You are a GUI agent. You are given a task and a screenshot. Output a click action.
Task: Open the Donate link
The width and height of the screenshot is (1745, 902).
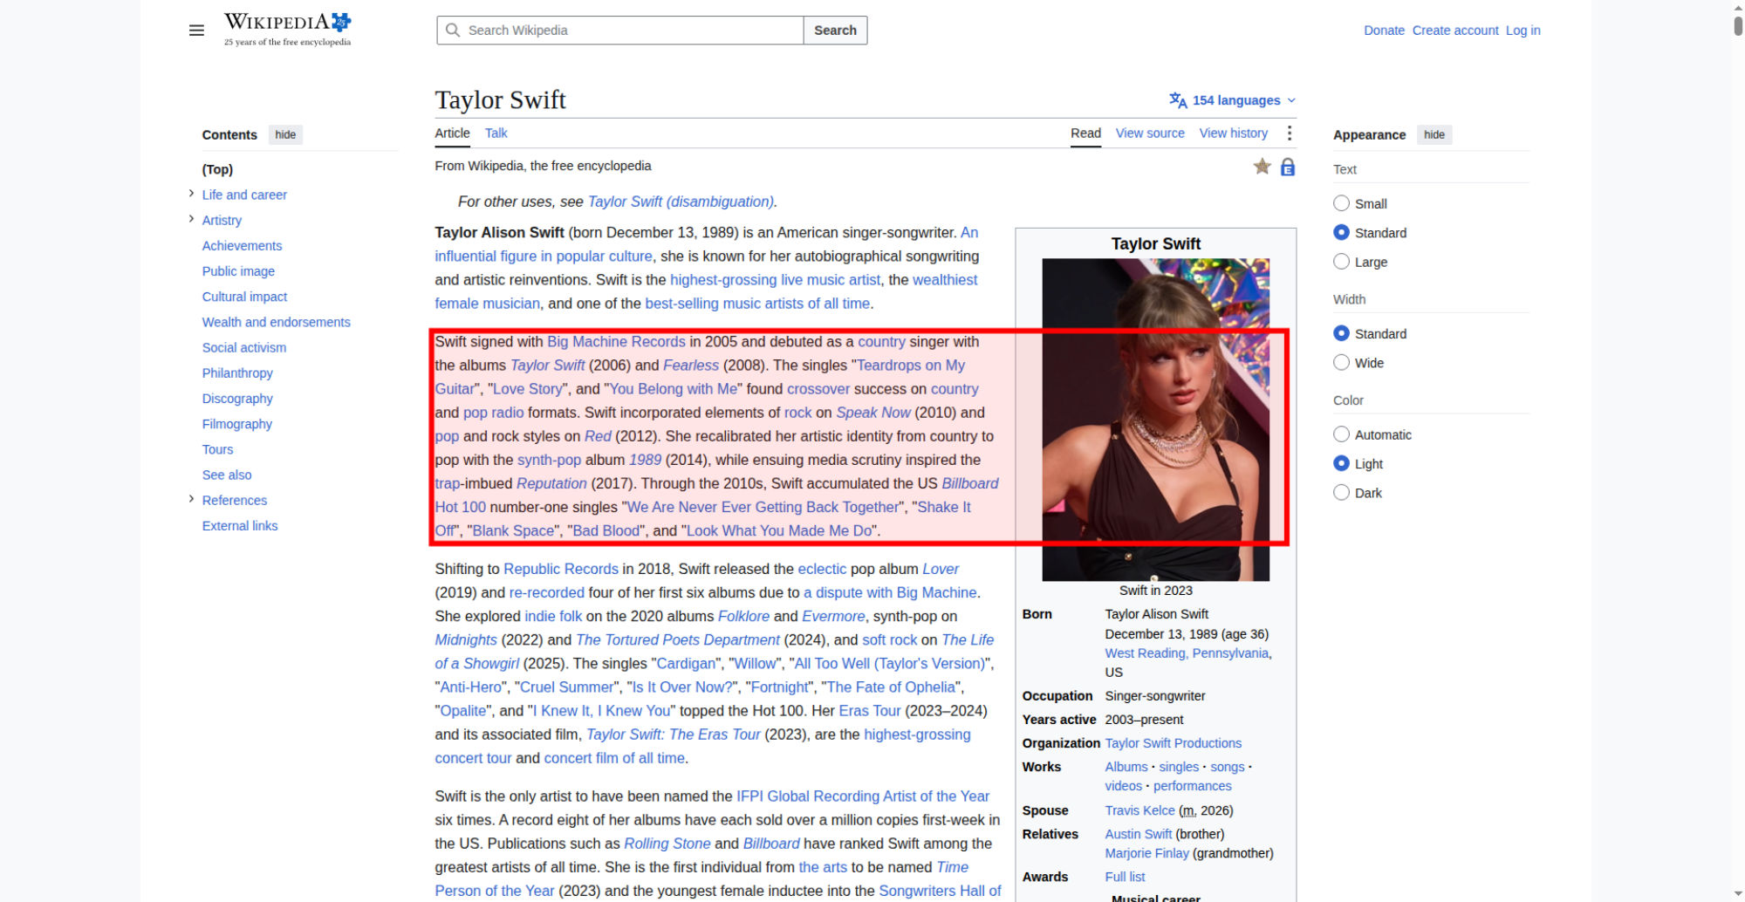(x=1384, y=31)
